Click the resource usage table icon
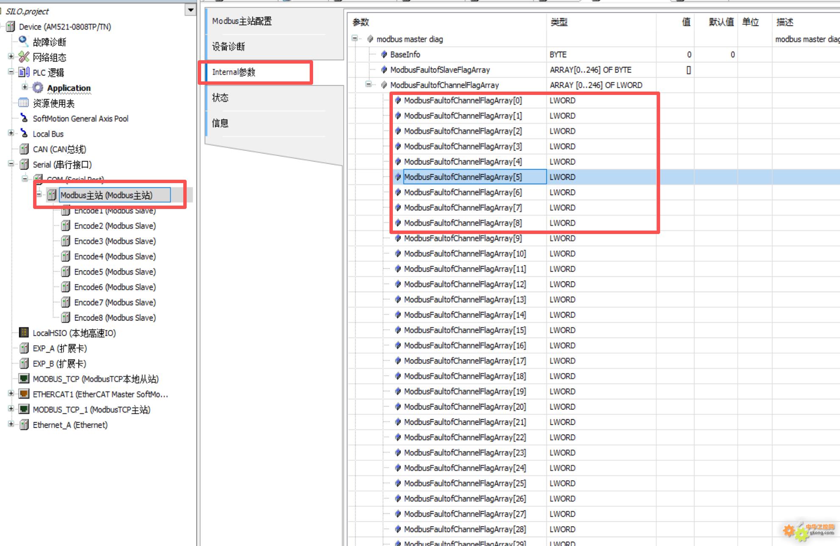Image resolution: width=840 pixels, height=546 pixels. tap(24, 103)
